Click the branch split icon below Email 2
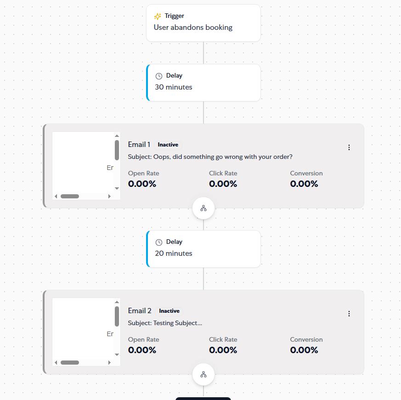401x400 pixels. click(203, 374)
